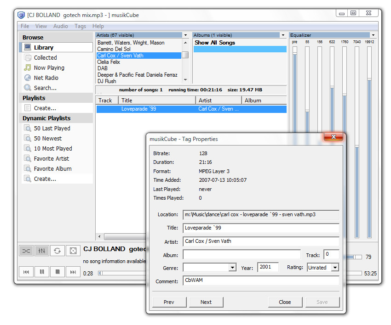Open the 50 Last Played playlist icon

[28, 129]
